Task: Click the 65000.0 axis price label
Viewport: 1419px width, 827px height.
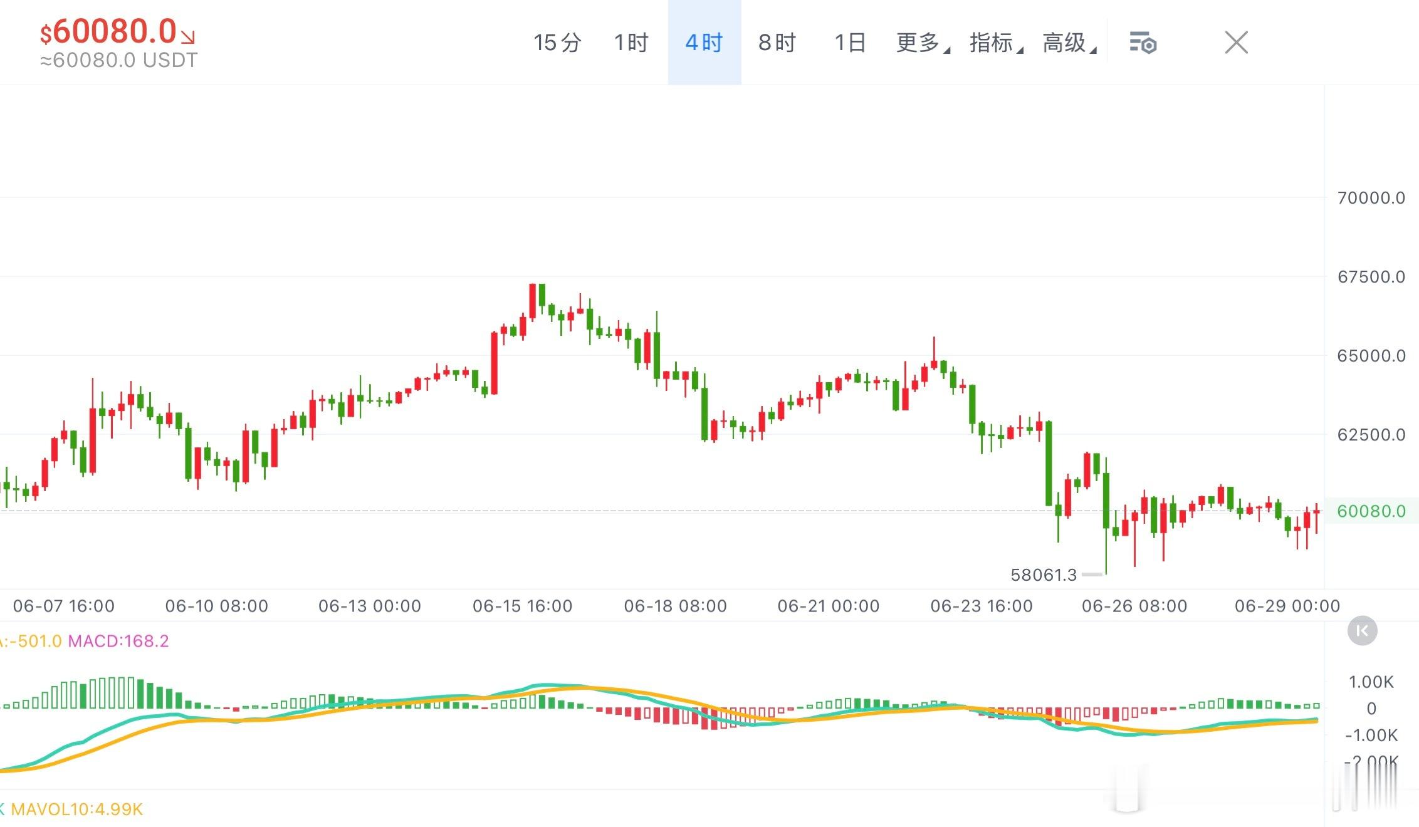Action: pos(1371,356)
